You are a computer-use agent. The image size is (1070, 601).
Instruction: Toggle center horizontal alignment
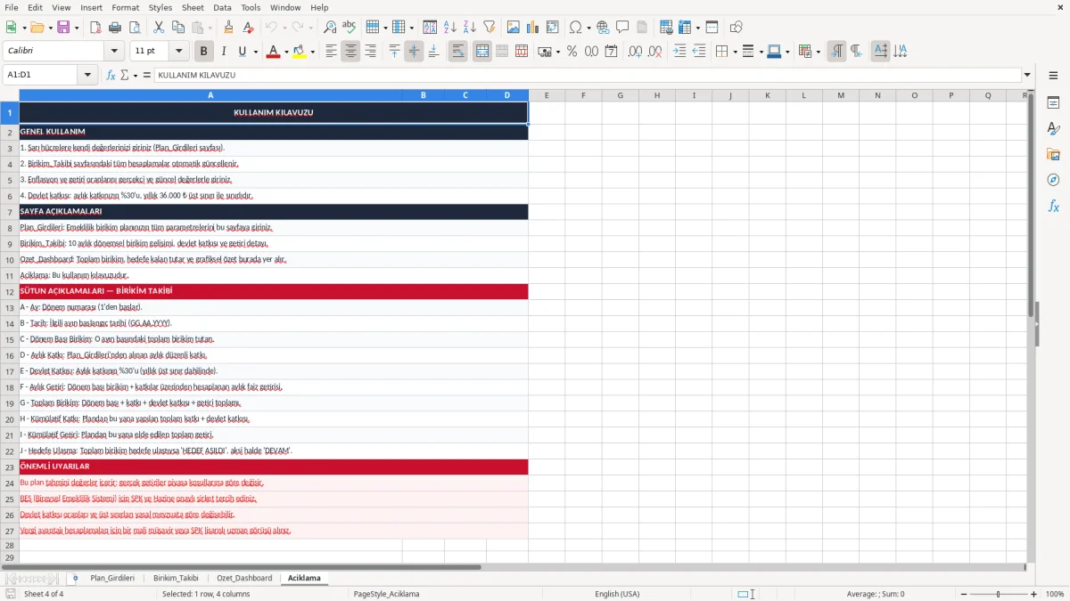[x=351, y=52]
